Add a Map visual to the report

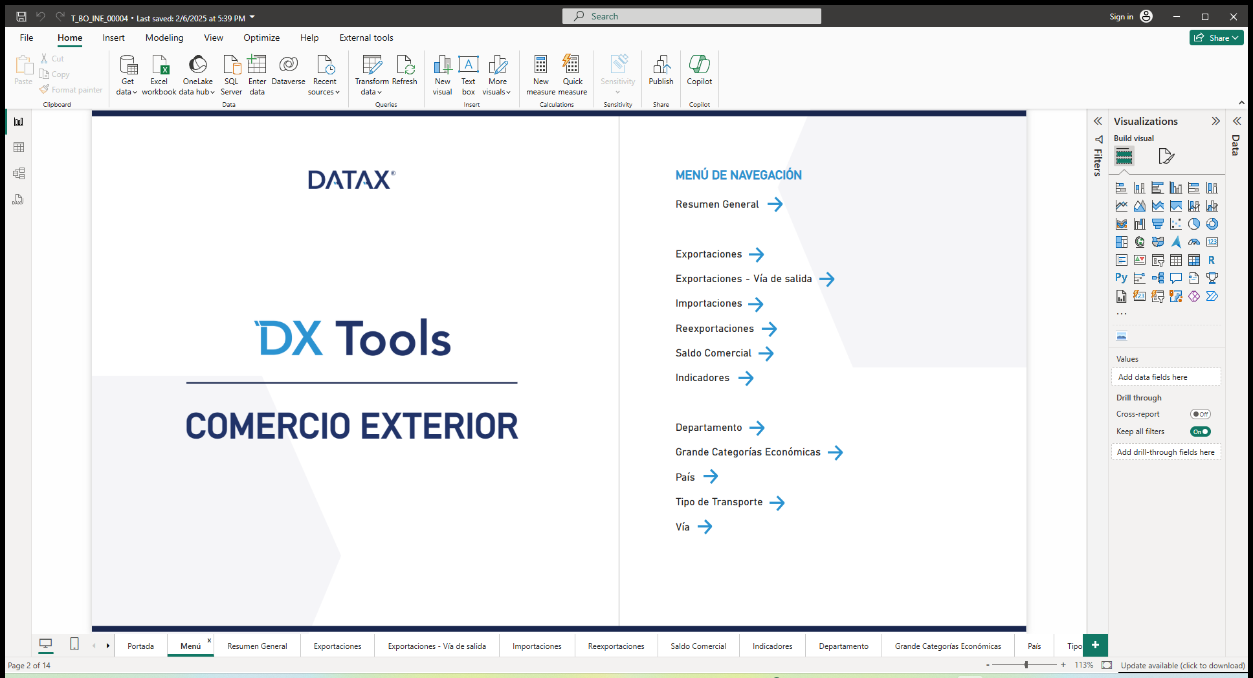pos(1140,241)
